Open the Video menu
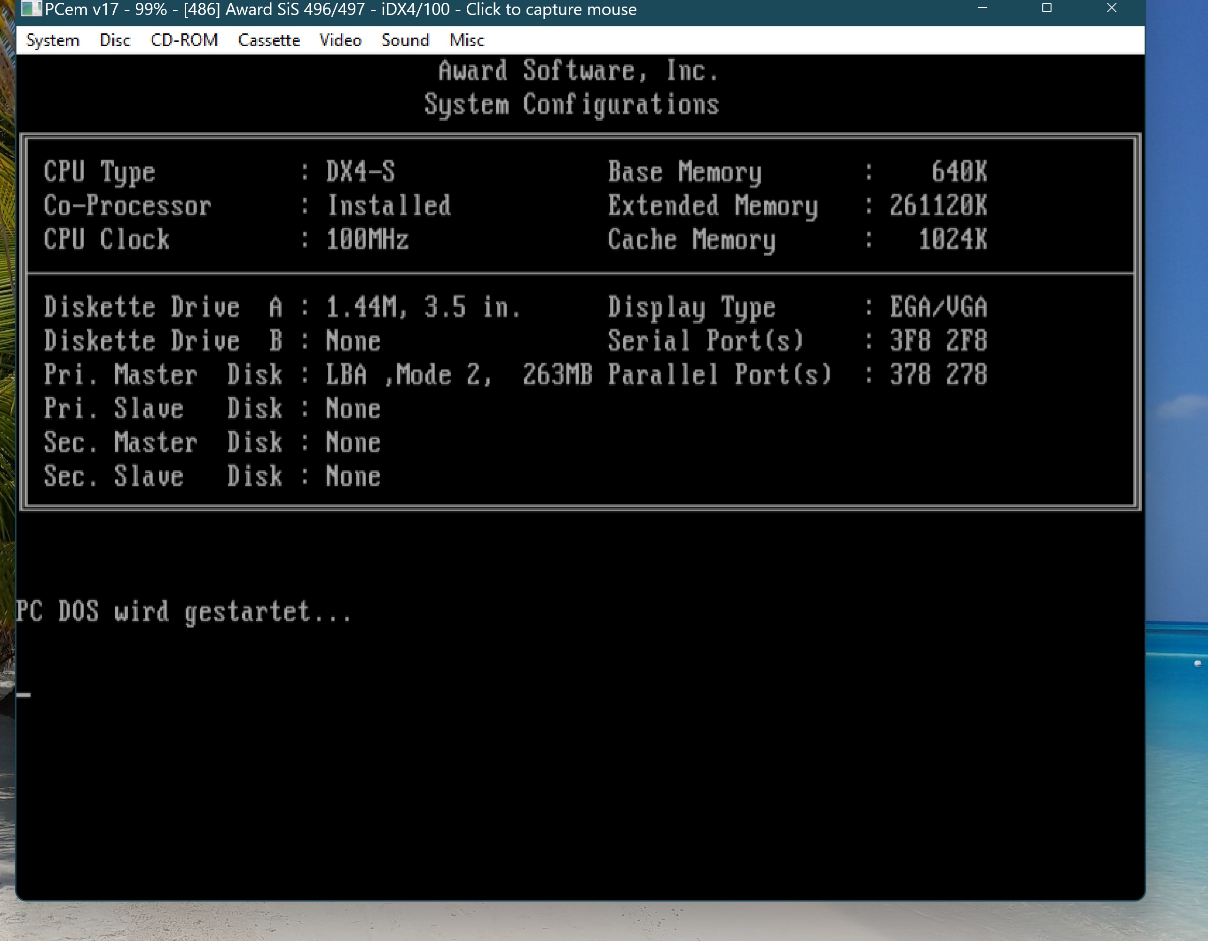Screen dimensions: 1208x941 pos(340,40)
